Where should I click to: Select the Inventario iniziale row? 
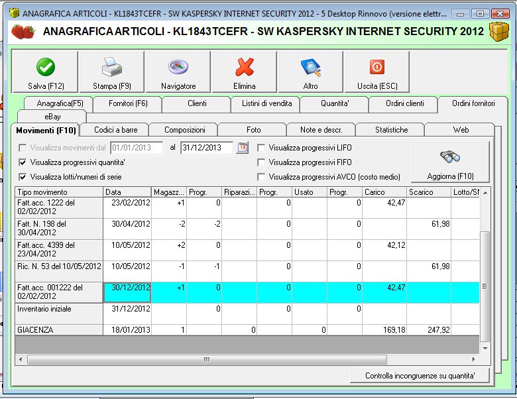click(247, 313)
